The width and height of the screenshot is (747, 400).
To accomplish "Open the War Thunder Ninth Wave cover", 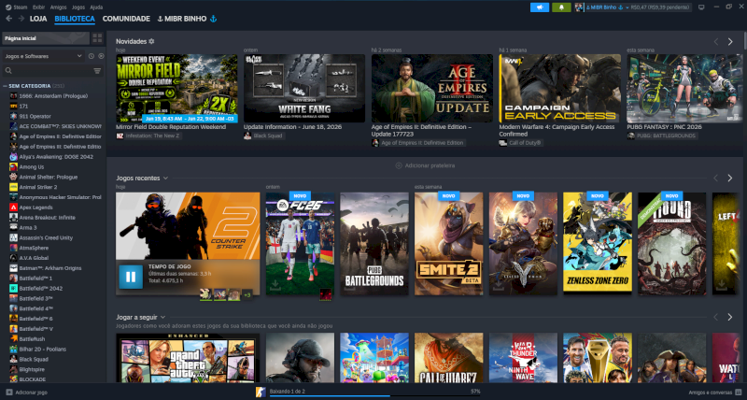I will (523, 358).
